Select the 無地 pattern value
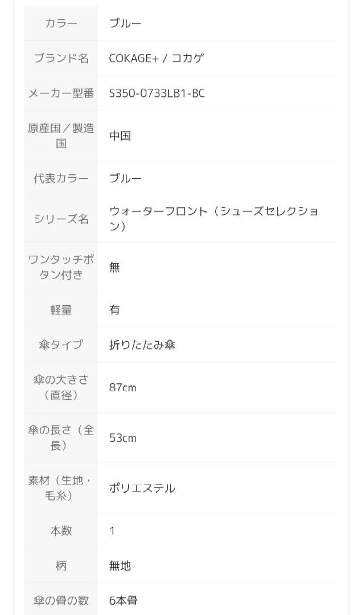The width and height of the screenshot is (362, 615). point(120,565)
